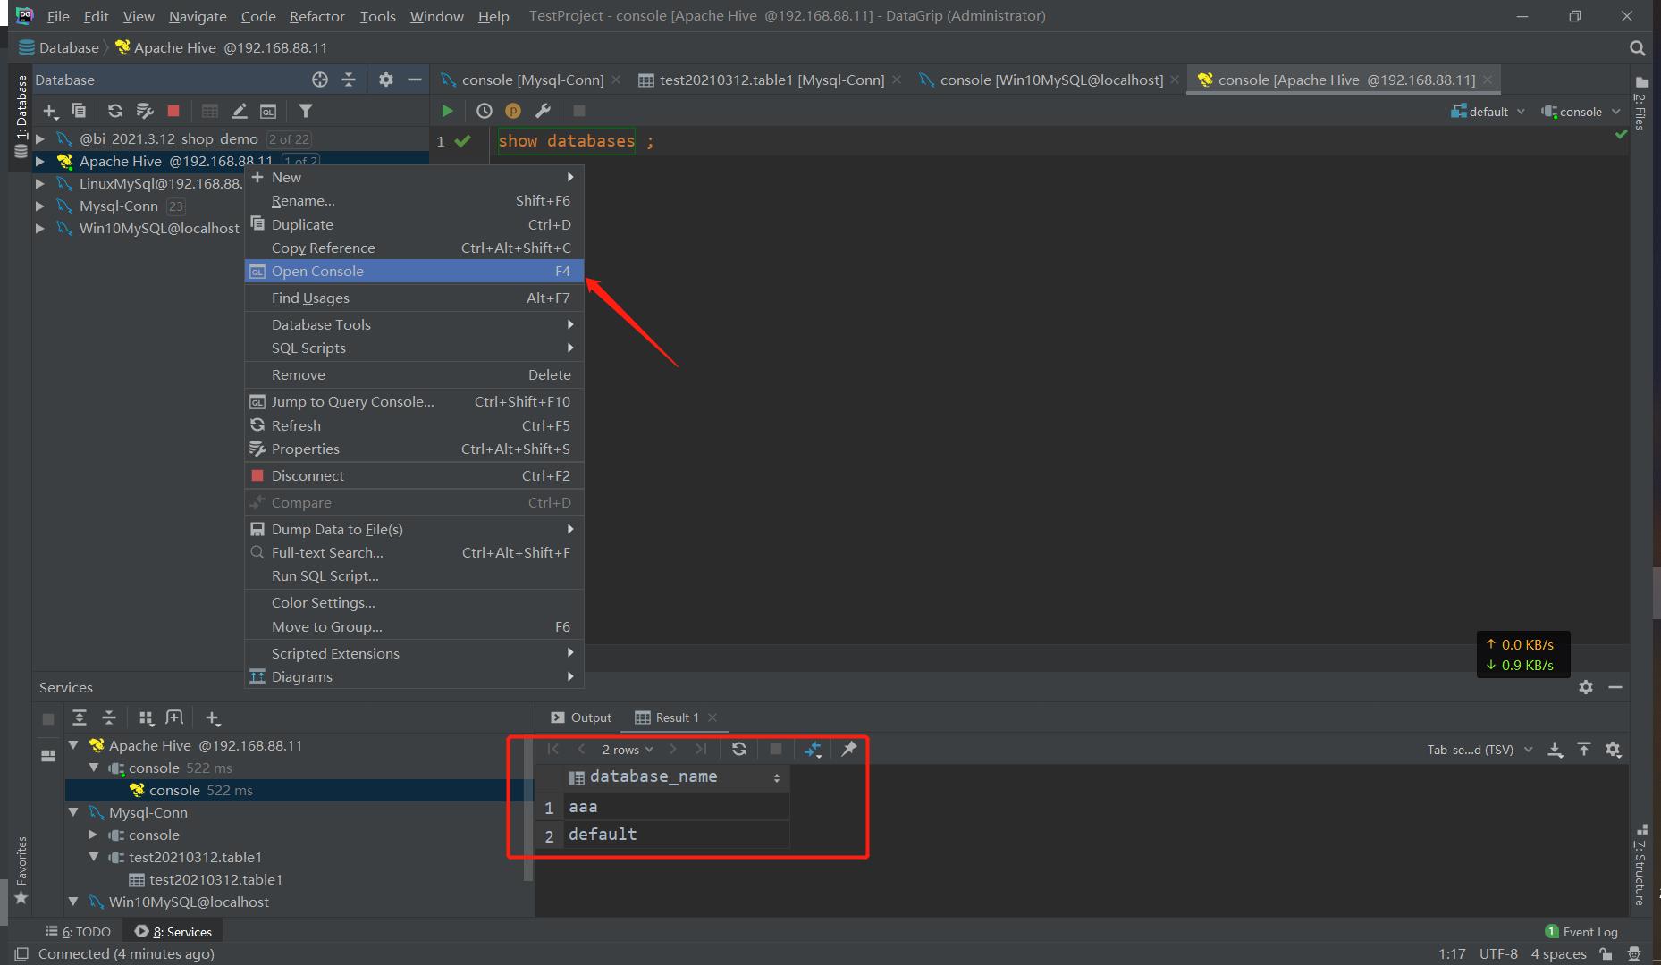Toggle tool window bars icon in status corner
The height and width of the screenshot is (965, 1661).
[x=22, y=953]
